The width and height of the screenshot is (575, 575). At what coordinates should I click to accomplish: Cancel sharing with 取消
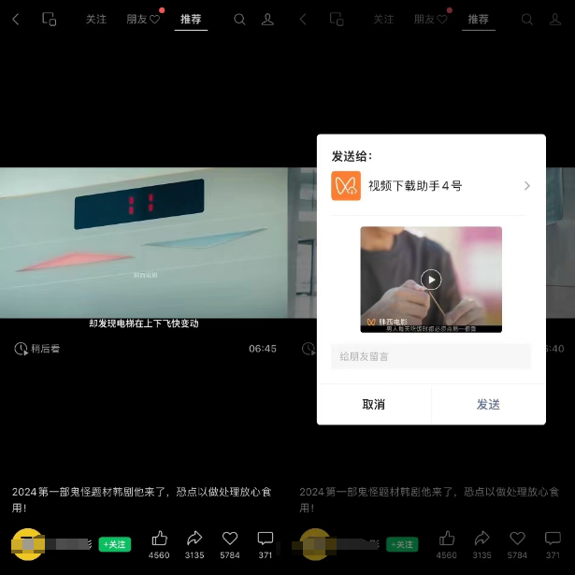click(x=374, y=405)
